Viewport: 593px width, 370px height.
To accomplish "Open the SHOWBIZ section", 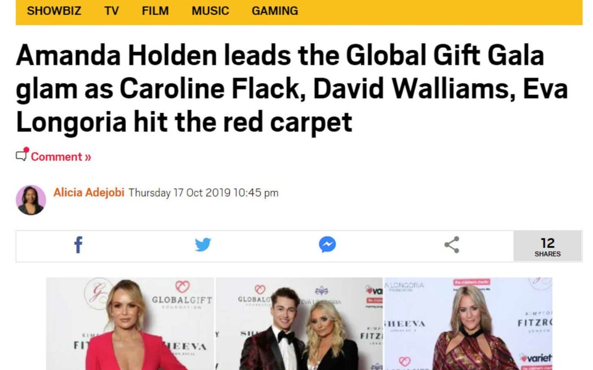I will tap(54, 10).
